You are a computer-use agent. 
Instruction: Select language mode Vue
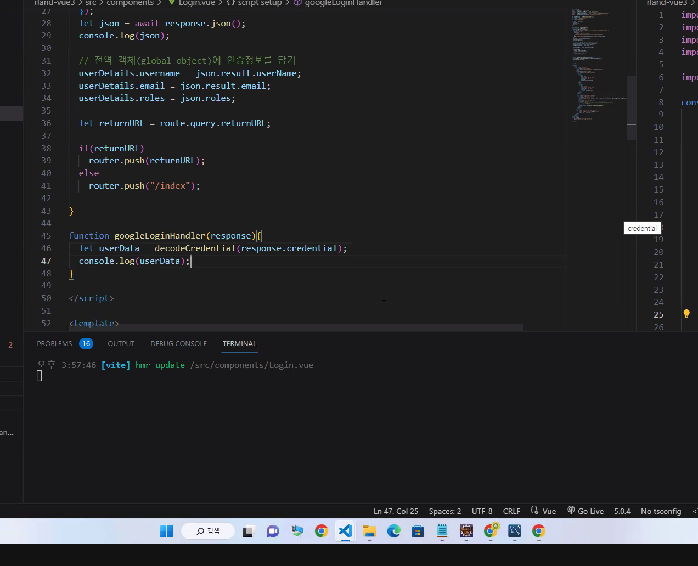(549, 511)
